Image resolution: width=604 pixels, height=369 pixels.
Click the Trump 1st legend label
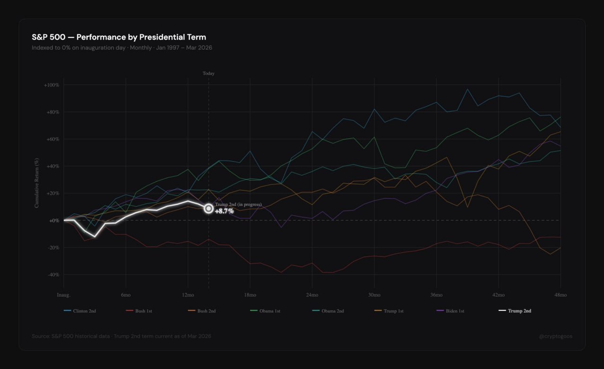point(389,311)
